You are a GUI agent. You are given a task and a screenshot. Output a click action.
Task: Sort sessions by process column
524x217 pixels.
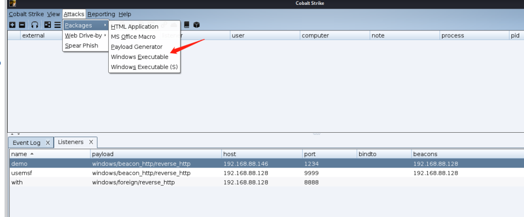(475, 35)
